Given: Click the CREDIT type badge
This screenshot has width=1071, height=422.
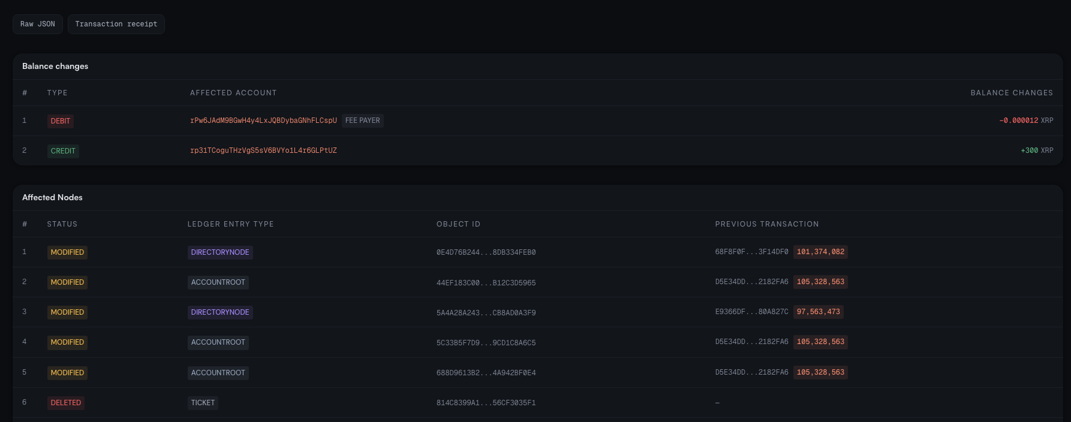Looking at the screenshot, I should (63, 151).
